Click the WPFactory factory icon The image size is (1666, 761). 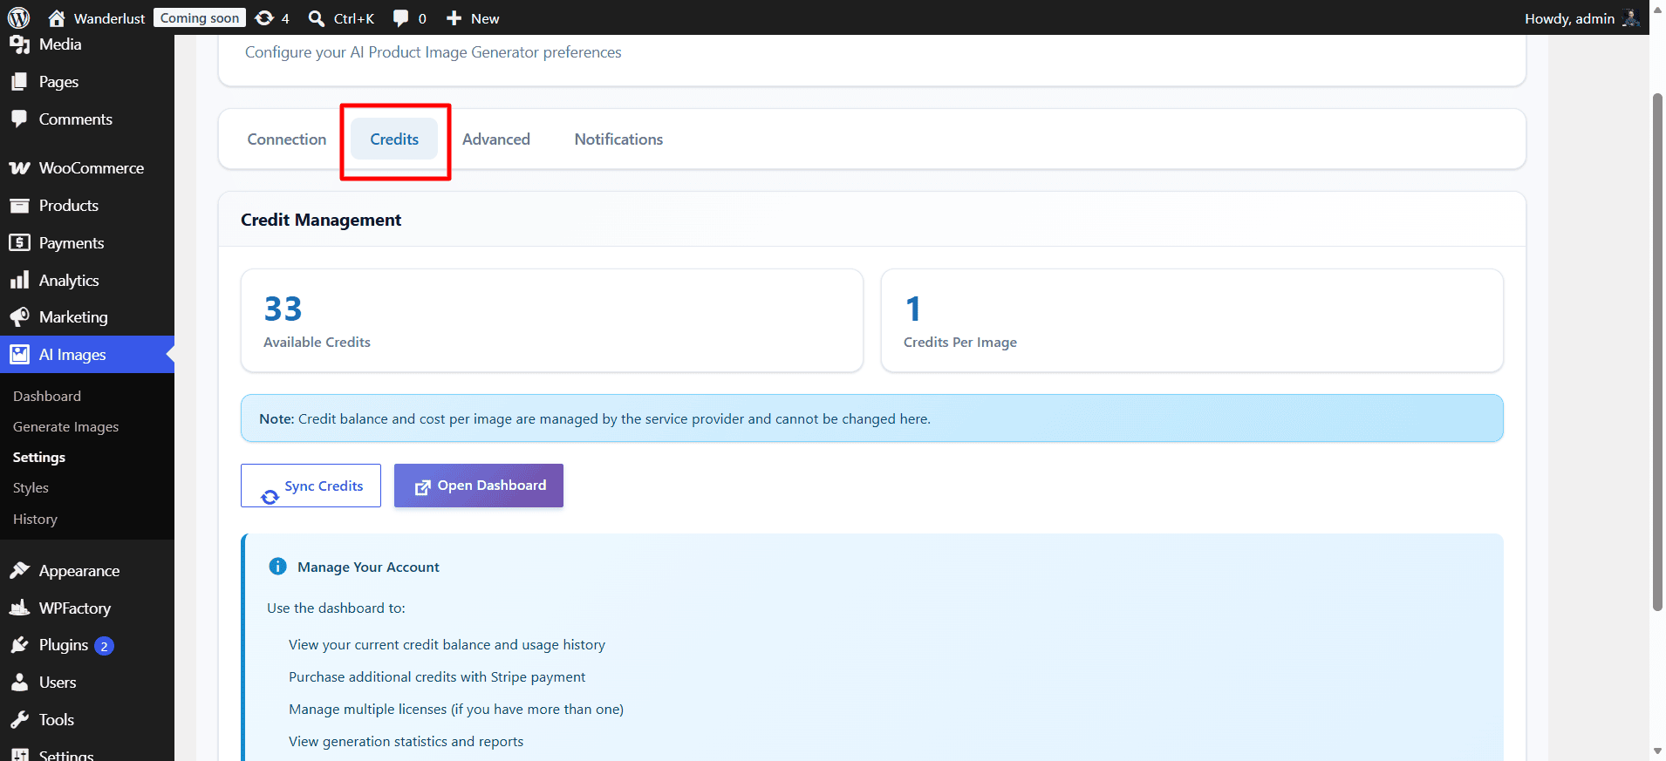click(x=19, y=608)
